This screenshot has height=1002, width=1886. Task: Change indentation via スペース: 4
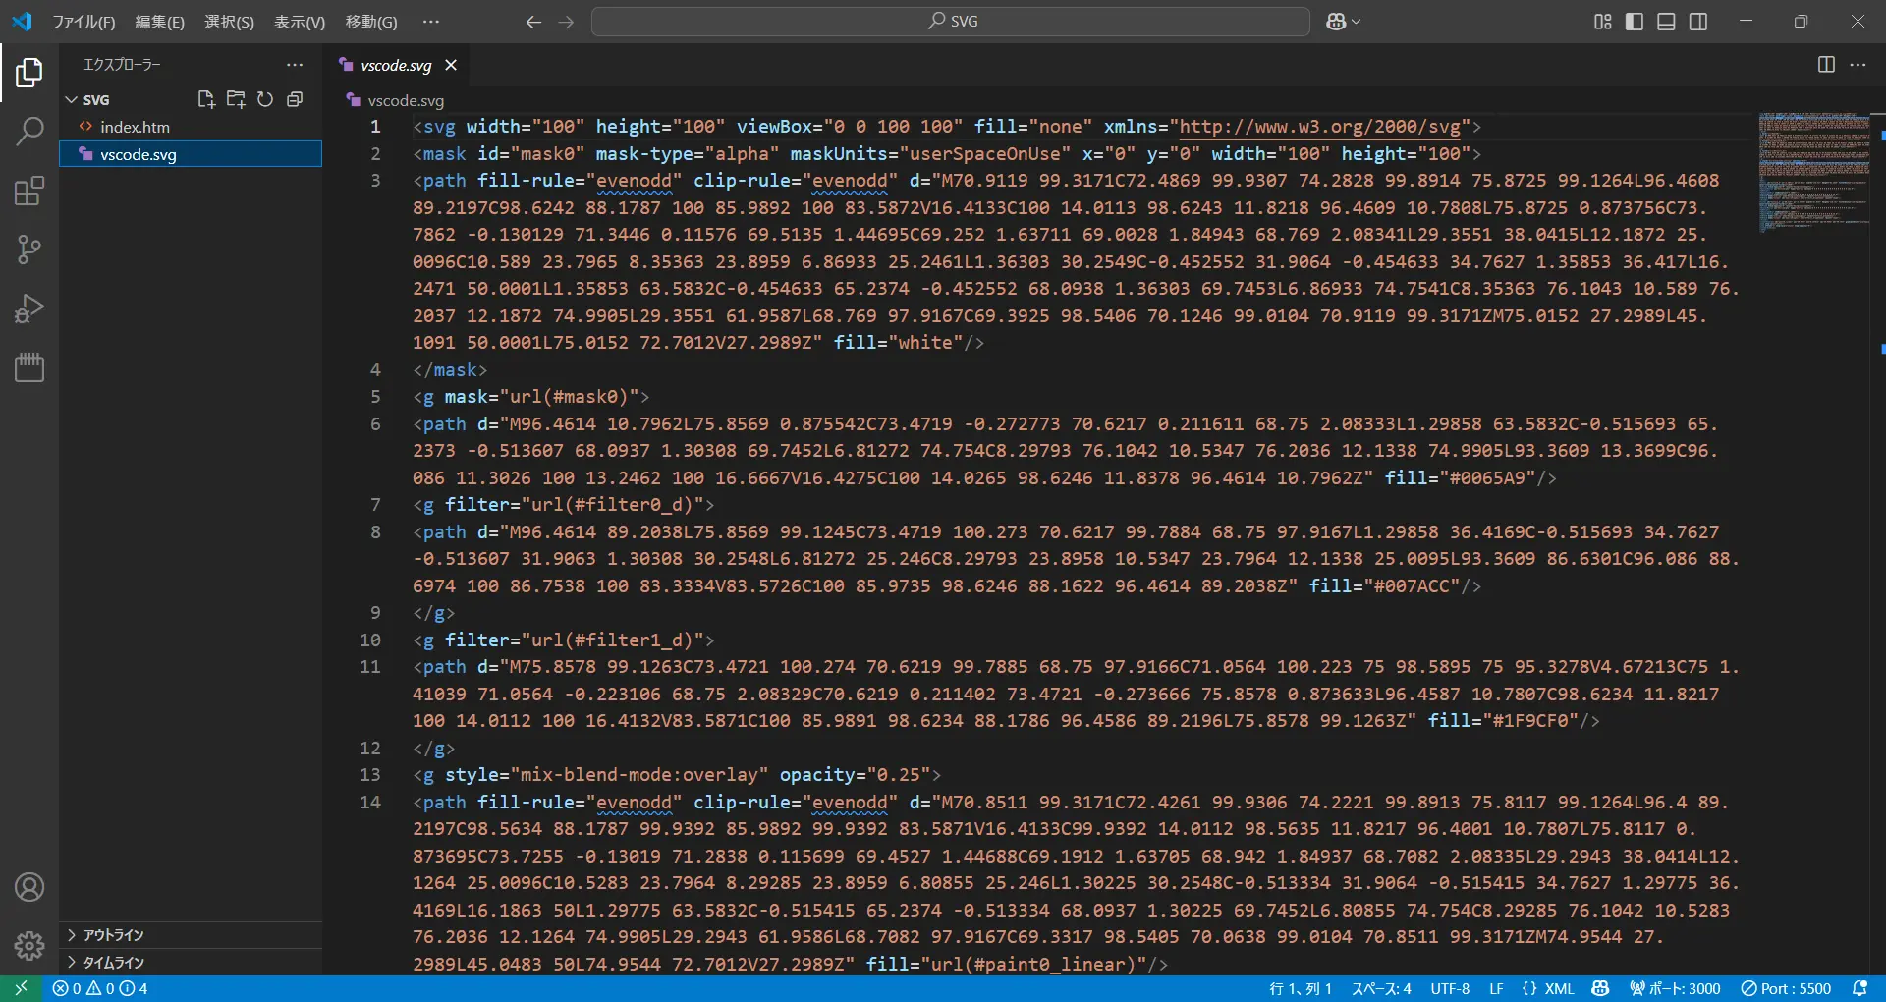click(x=1381, y=988)
